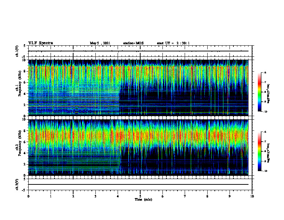Click the date 'May 5, 2021'
The height and width of the screenshot is (220, 284).
(100, 43)
